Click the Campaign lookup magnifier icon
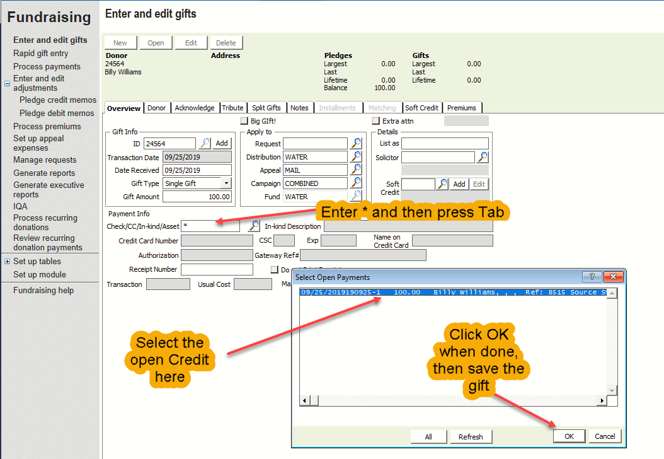The width and height of the screenshot is (664, 459). [357, 183]
